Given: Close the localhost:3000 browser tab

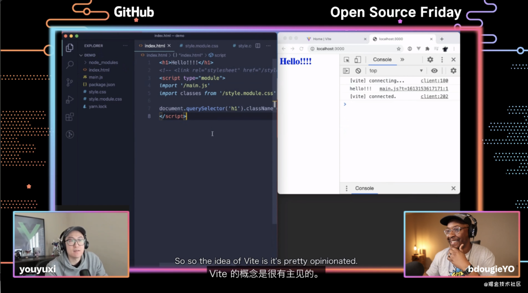Looking at the screenshot, I should coord(431,39).
